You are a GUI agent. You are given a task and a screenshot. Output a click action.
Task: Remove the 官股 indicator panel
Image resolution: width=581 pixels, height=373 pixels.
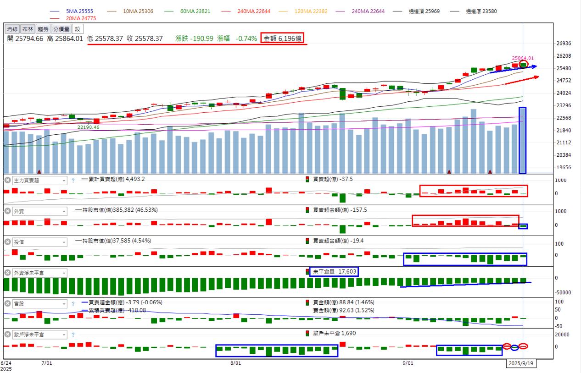click(7, 304)
